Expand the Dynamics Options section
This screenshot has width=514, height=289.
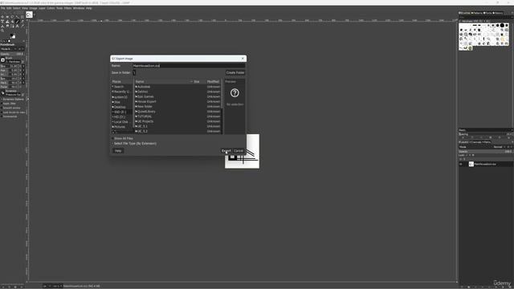[x=13, y=99]
